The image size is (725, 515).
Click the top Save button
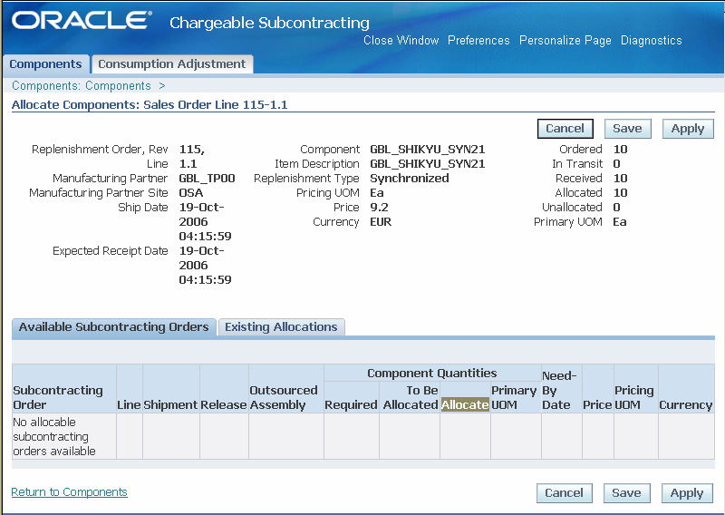[x=627, y=129]
